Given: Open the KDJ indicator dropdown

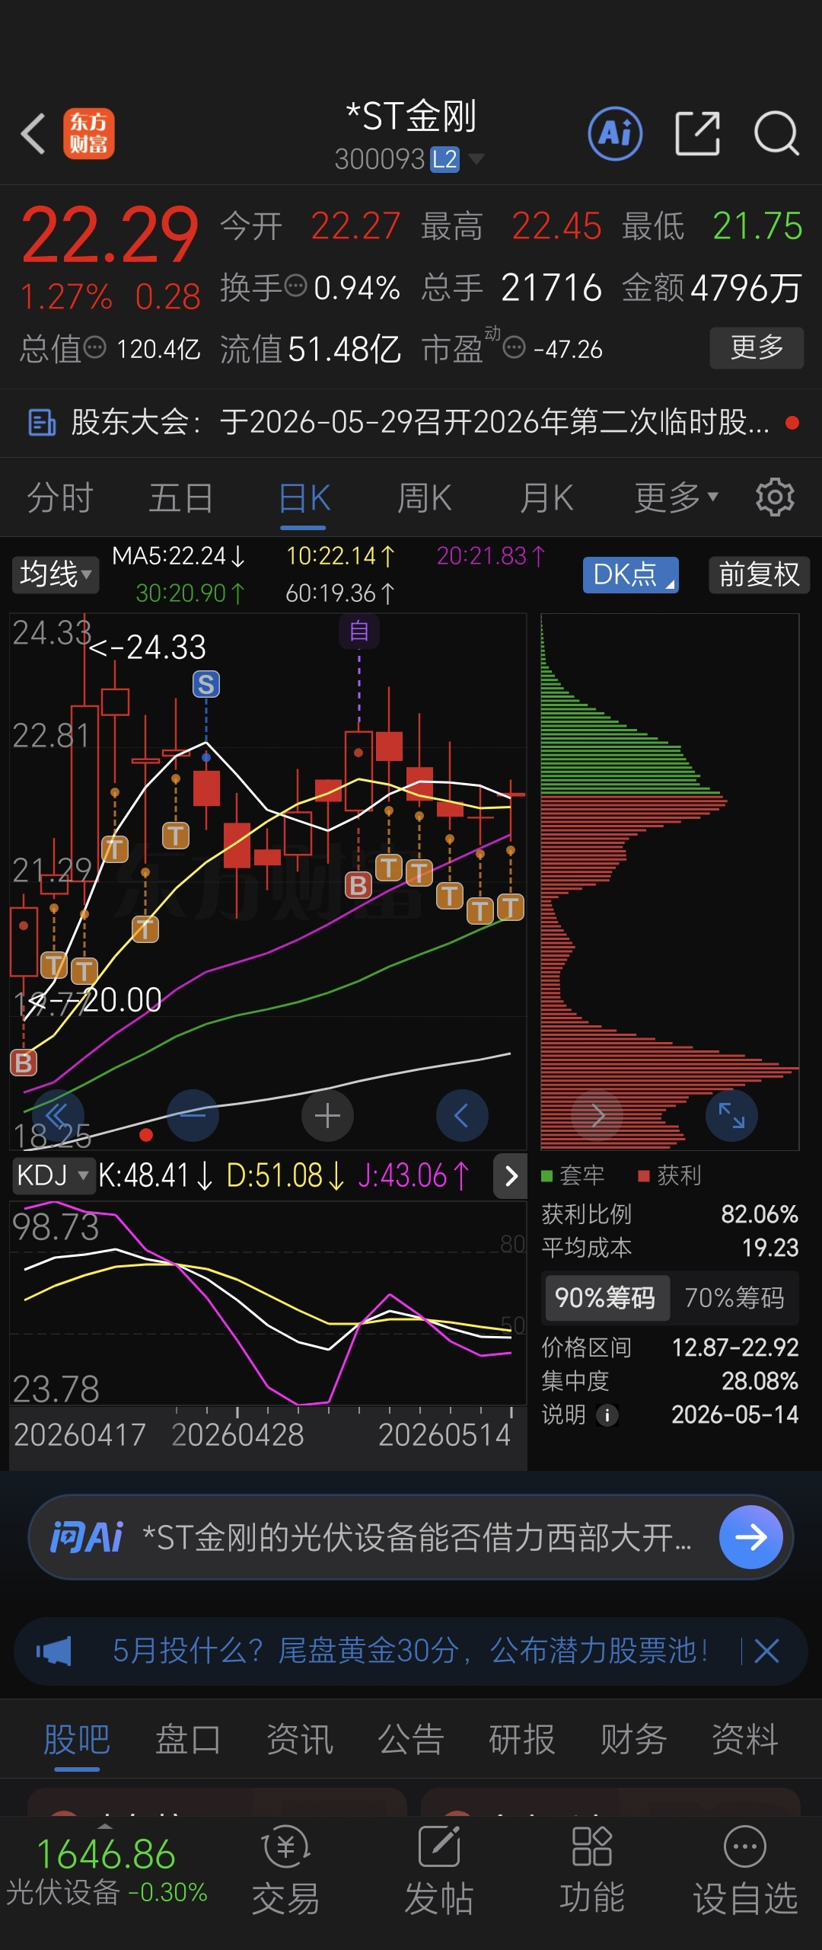Looking at the screenshot, I should click(x=53, y=1175).
